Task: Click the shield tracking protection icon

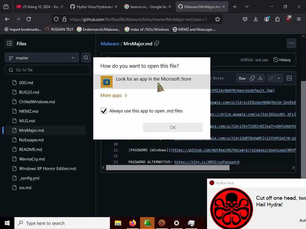Action: coord(56,19)
